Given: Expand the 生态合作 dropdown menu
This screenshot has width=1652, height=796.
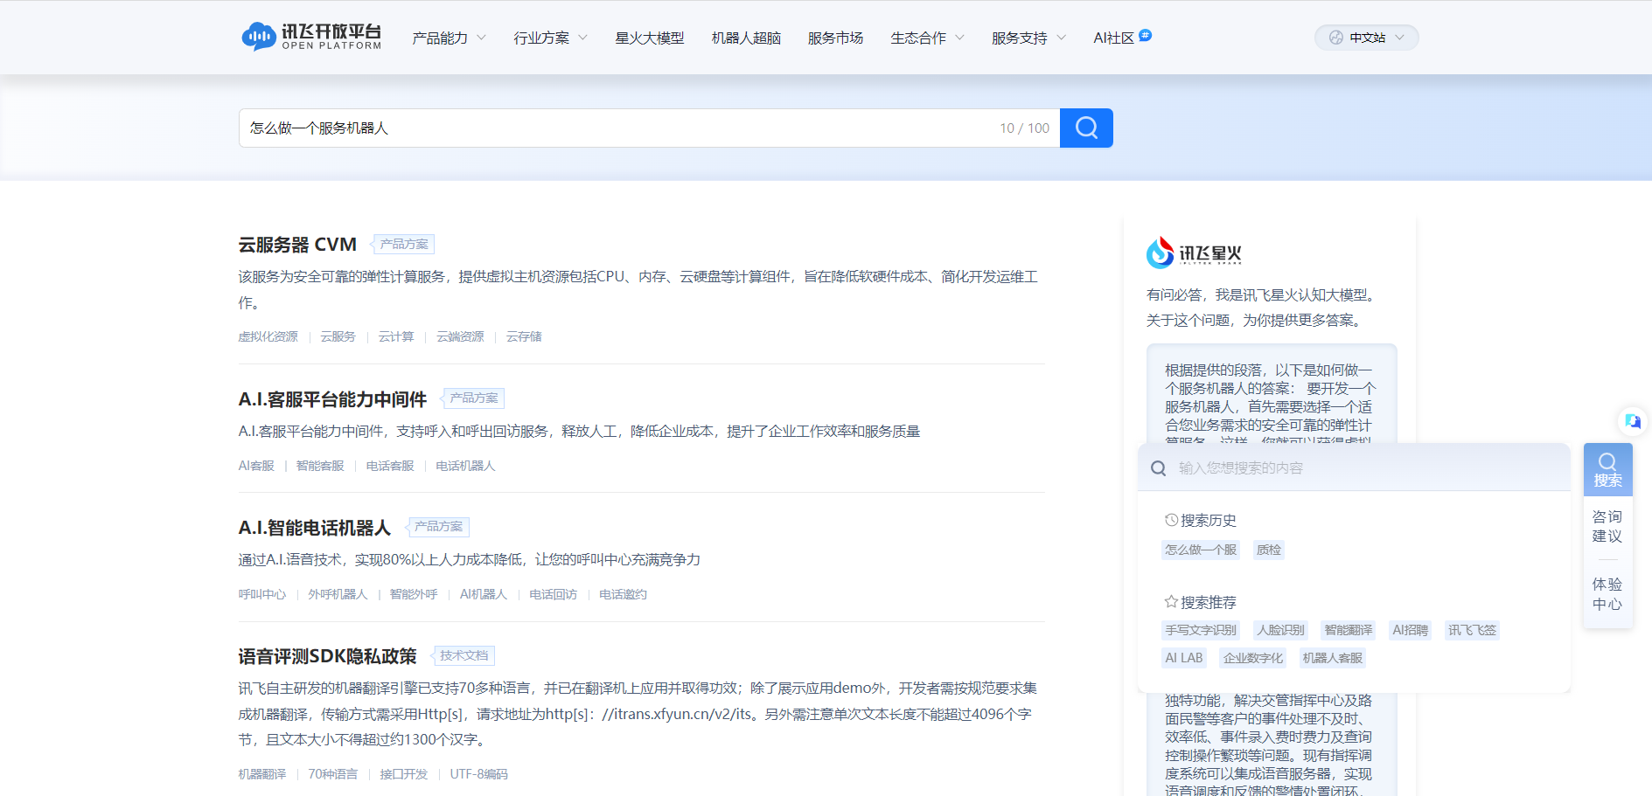Looking at the screenshot, I should pos(927,38).
